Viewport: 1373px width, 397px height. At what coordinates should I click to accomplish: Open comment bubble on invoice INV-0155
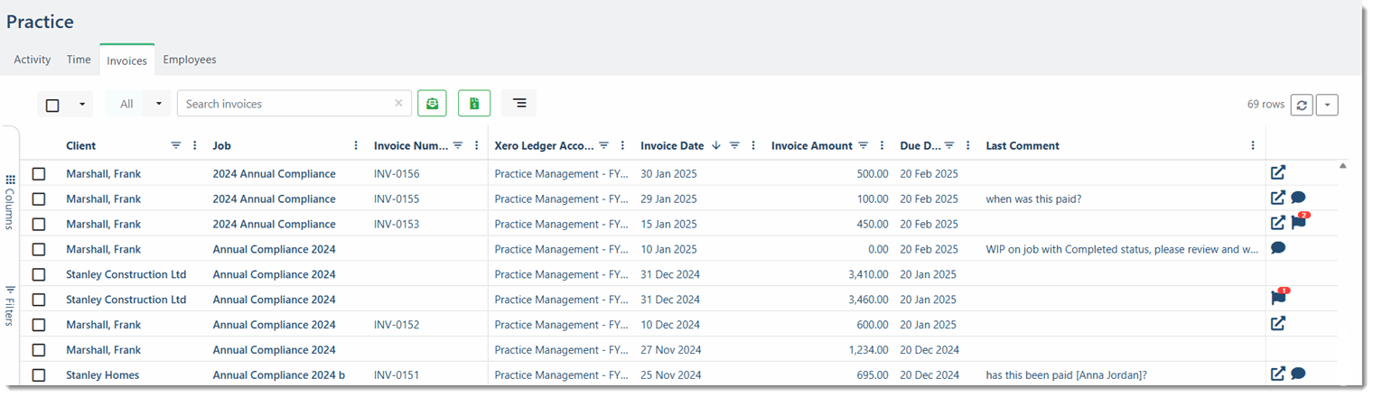point(1298,198)
